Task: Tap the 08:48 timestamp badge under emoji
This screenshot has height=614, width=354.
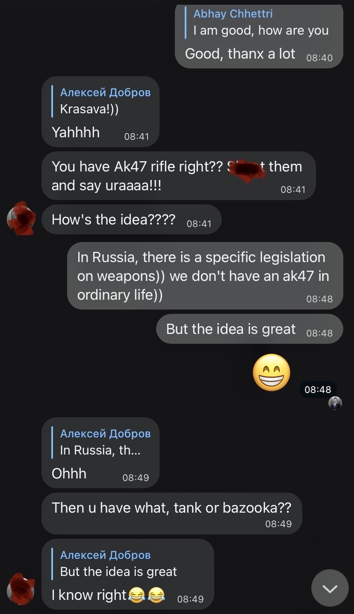Action: click(318, 389)
